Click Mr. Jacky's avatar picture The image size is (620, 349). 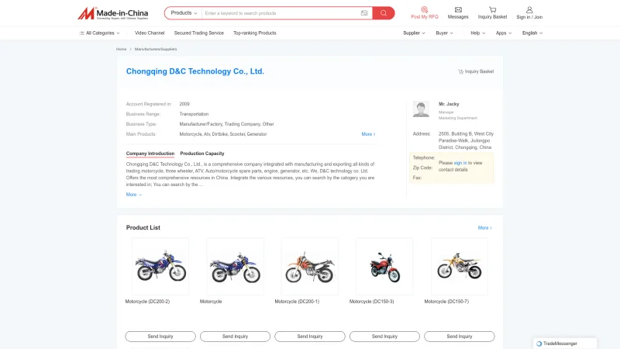tap(421, 109)
